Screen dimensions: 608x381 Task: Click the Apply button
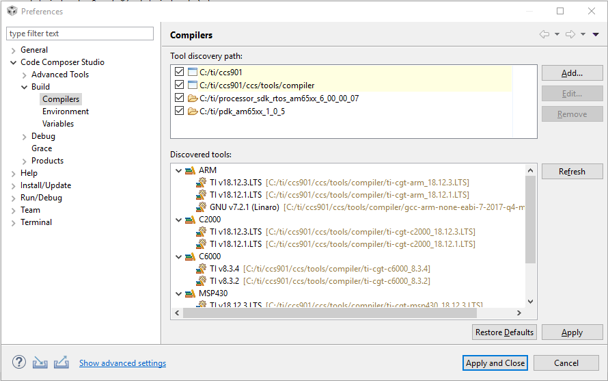coord(572,332)
